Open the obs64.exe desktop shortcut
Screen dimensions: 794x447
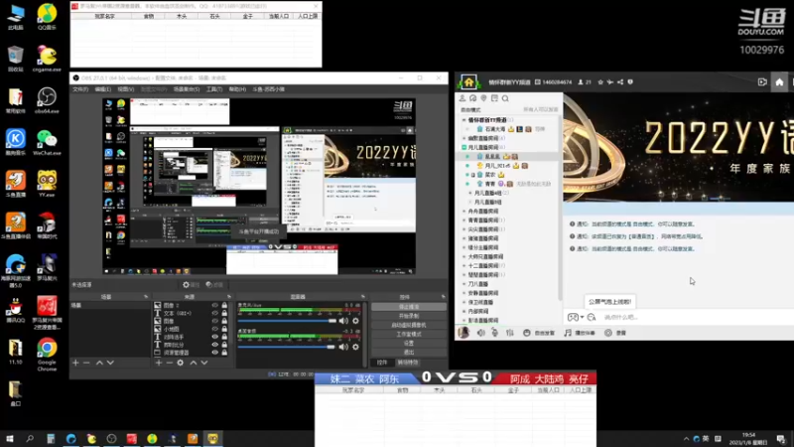click(x=47, y=101)
